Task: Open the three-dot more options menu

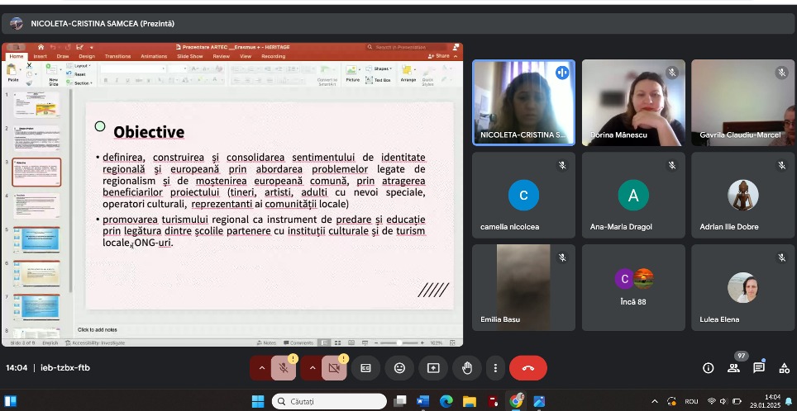Action: 494,368
